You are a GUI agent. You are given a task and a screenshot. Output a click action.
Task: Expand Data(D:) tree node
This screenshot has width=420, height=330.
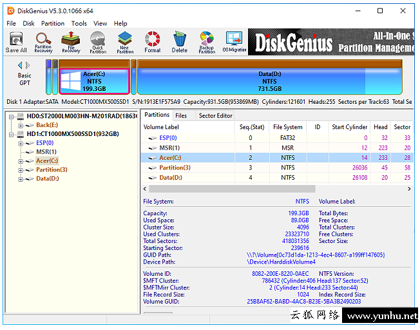pyautogui.click(x=21, y=179)
